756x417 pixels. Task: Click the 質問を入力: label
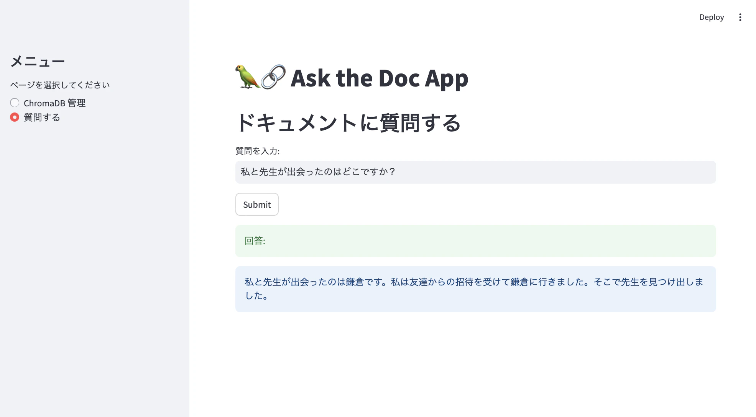tap(257, 151)
